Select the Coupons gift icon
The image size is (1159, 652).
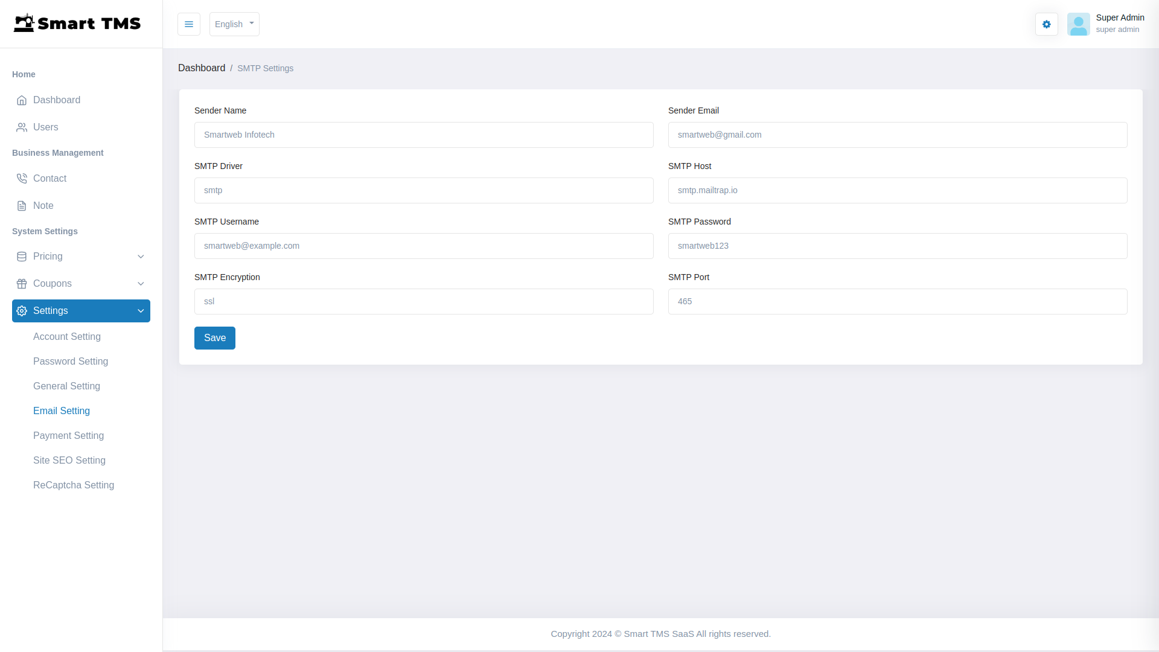(x=22, y=283)
